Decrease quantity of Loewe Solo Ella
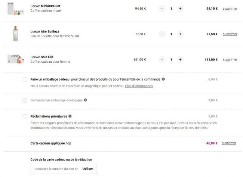This screenshot has height=177, width=243. tap(162, 59)
